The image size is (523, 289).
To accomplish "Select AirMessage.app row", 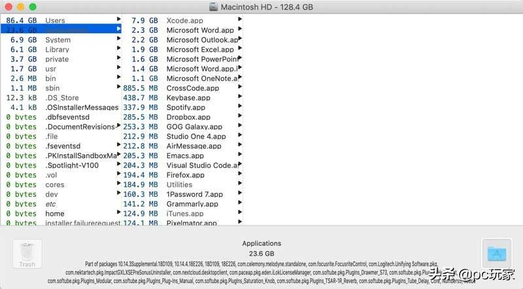I will coord(182,146).
